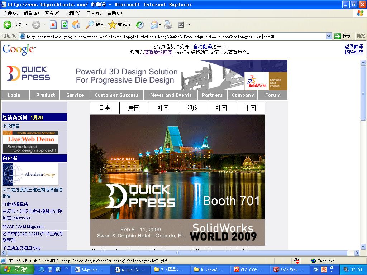
Task: Click the 返回翻译 link
Action: (354, 47)
